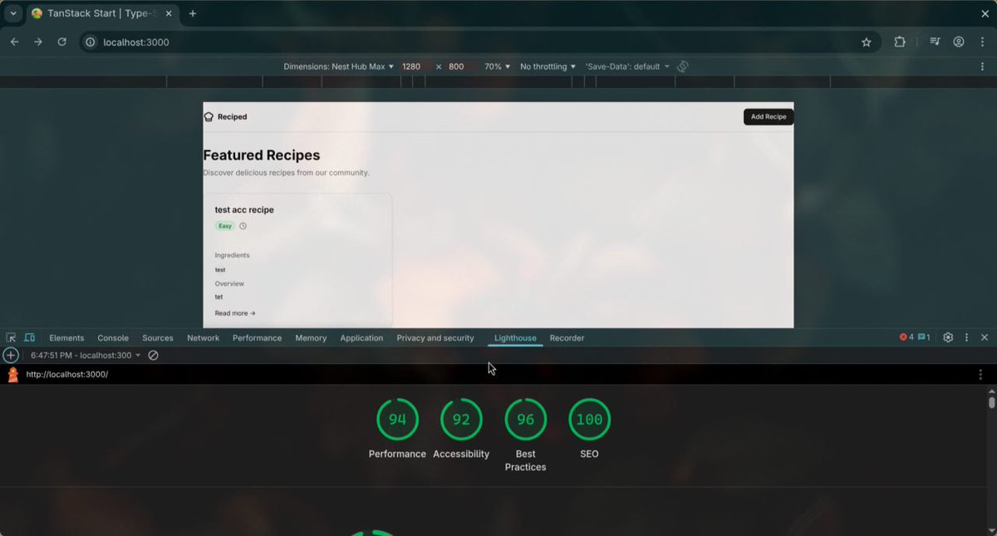Screen dimensions: 997x536
Task: Go forward in browser history
Action: [37, 42]
